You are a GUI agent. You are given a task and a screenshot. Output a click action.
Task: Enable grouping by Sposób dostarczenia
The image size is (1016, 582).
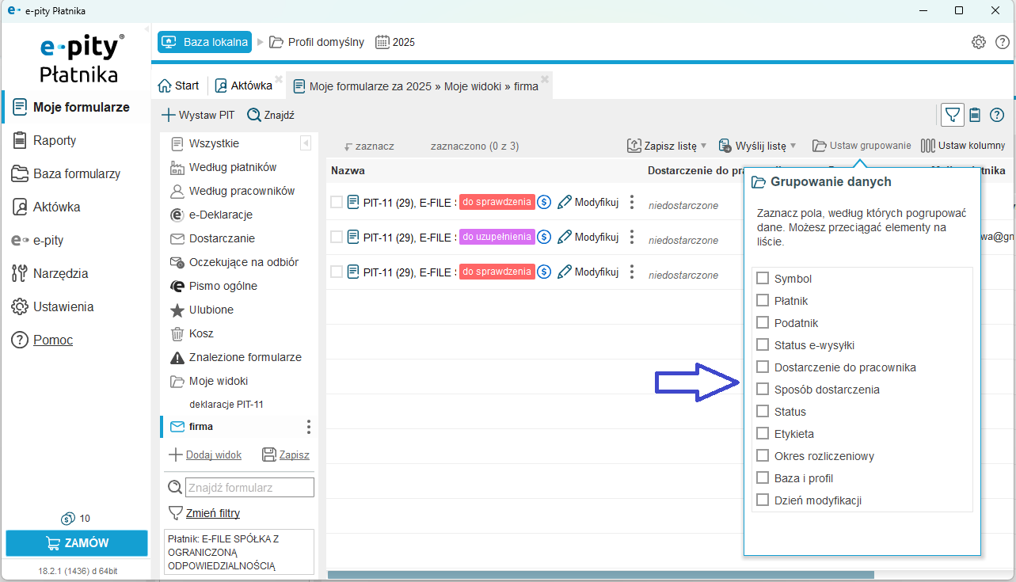point(763,390)
